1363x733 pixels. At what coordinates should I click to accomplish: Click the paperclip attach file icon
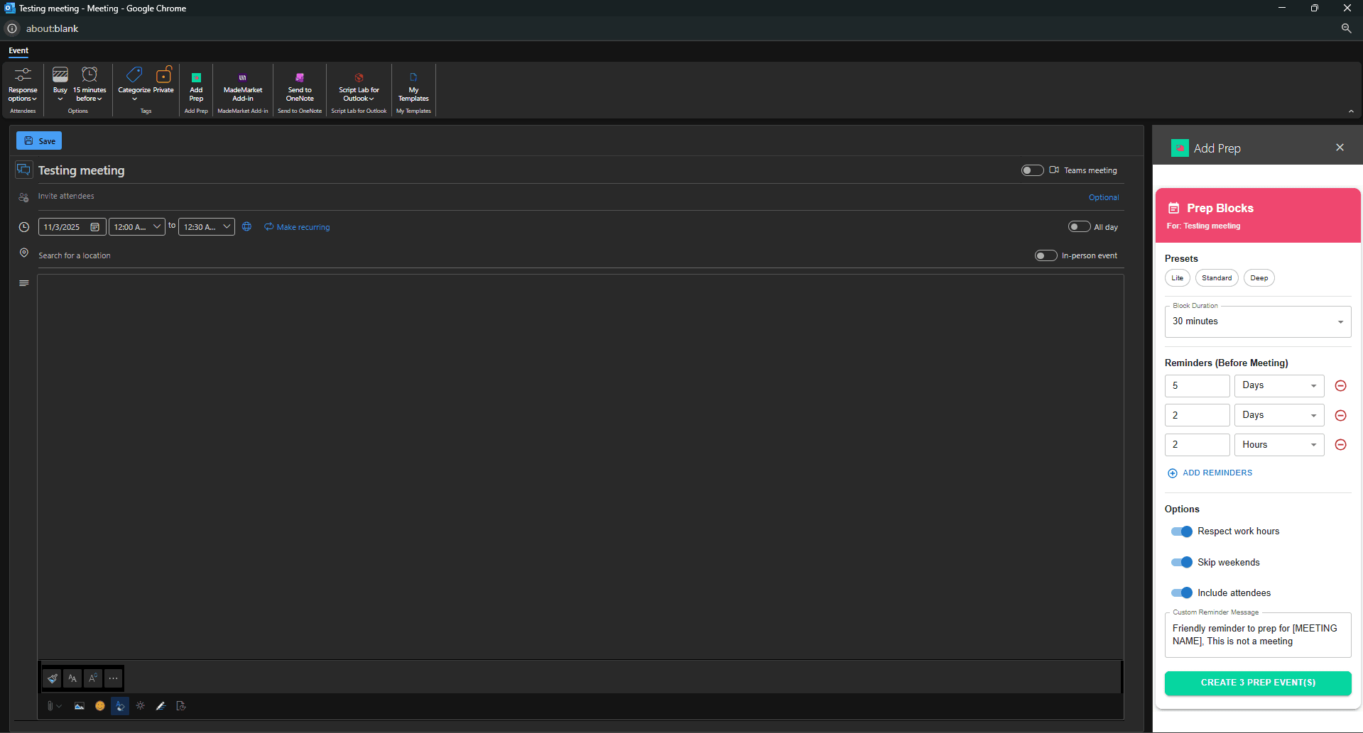tap(50, 706)
